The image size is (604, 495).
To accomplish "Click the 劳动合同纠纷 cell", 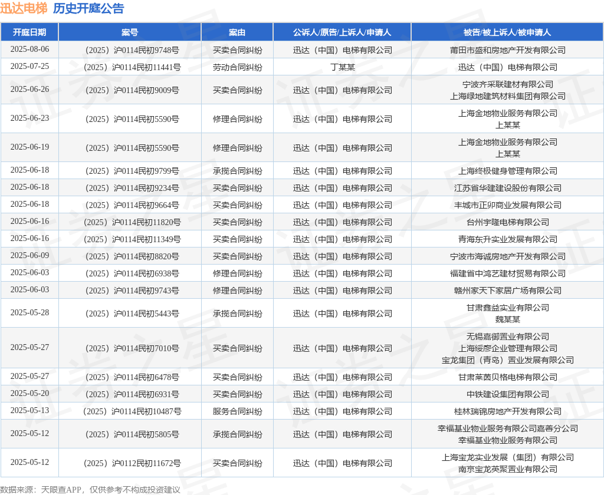I will pos(237,67).
